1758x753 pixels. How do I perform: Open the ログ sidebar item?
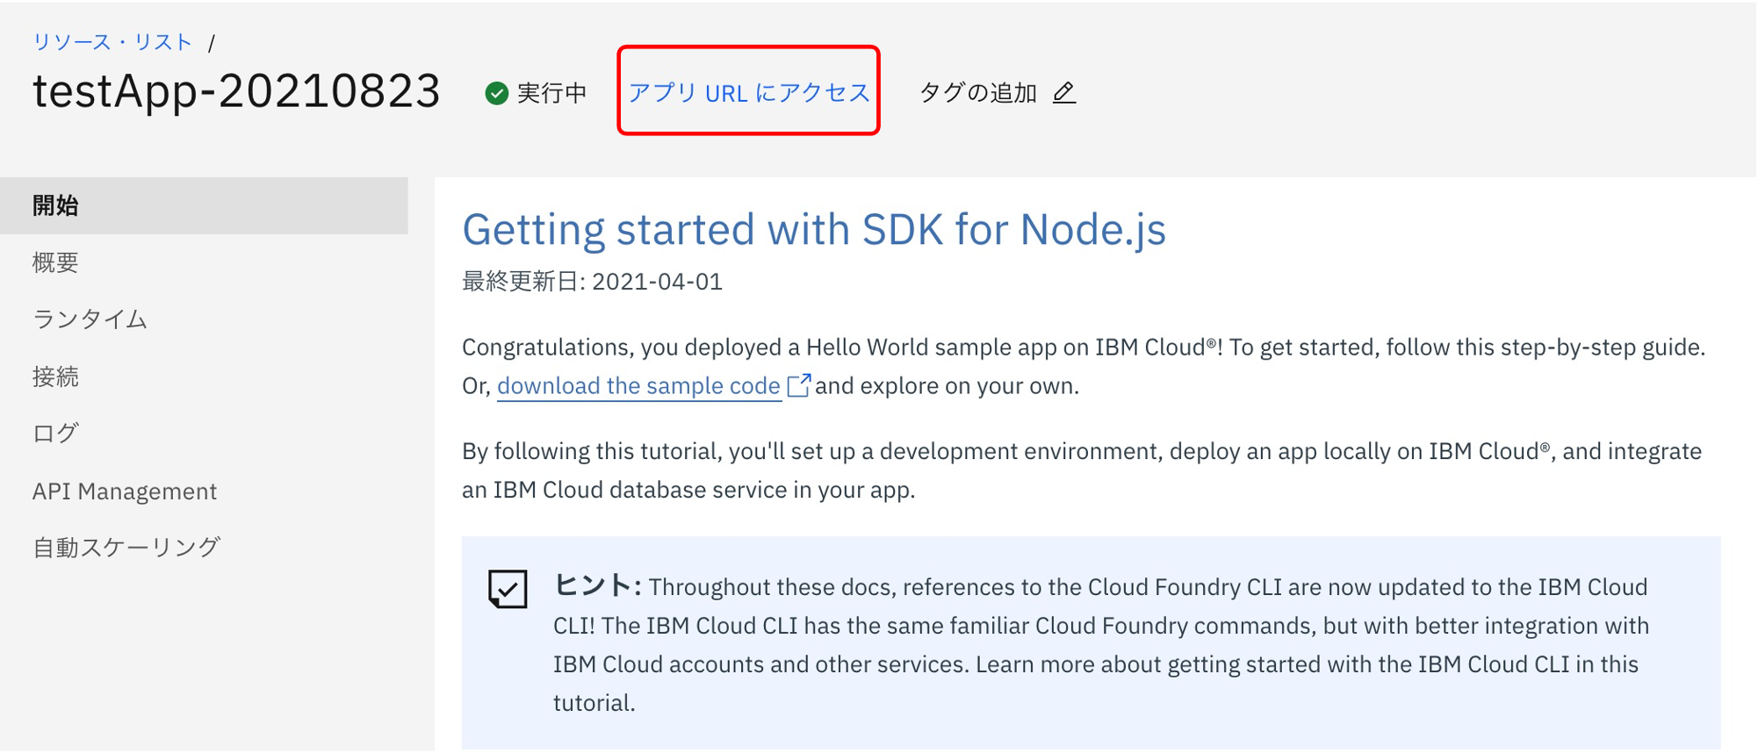[204, 434]
